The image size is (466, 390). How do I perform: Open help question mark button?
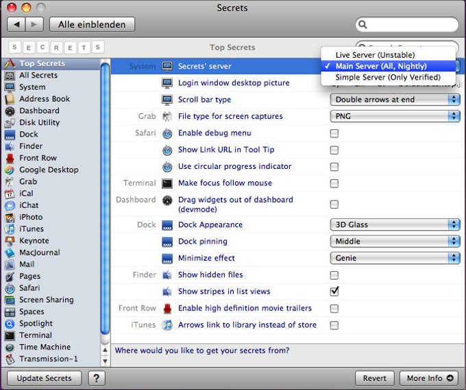[97, 378]
